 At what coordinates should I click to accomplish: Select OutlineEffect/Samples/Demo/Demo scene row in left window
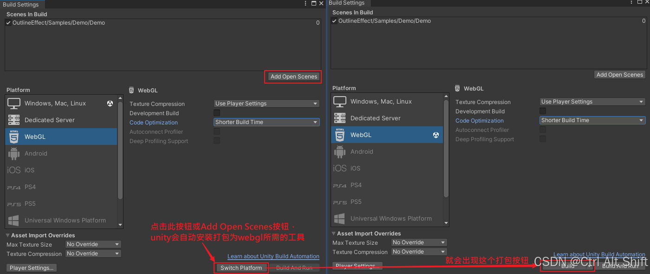[163, 23]
